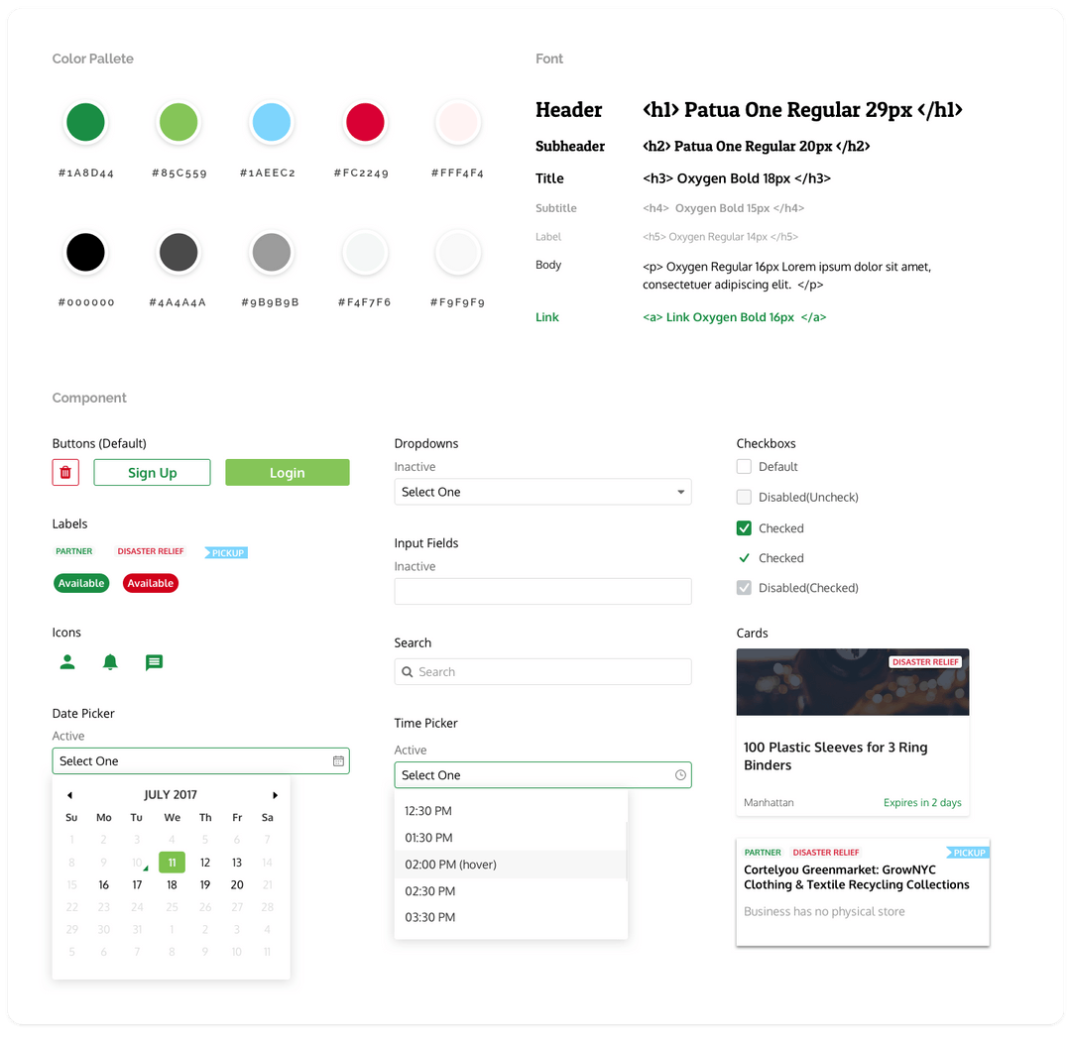The width and height of the screenshot is (1071, 1043).
Task: Click the clock icon in Time Picker
Action: tap(680, 774)
